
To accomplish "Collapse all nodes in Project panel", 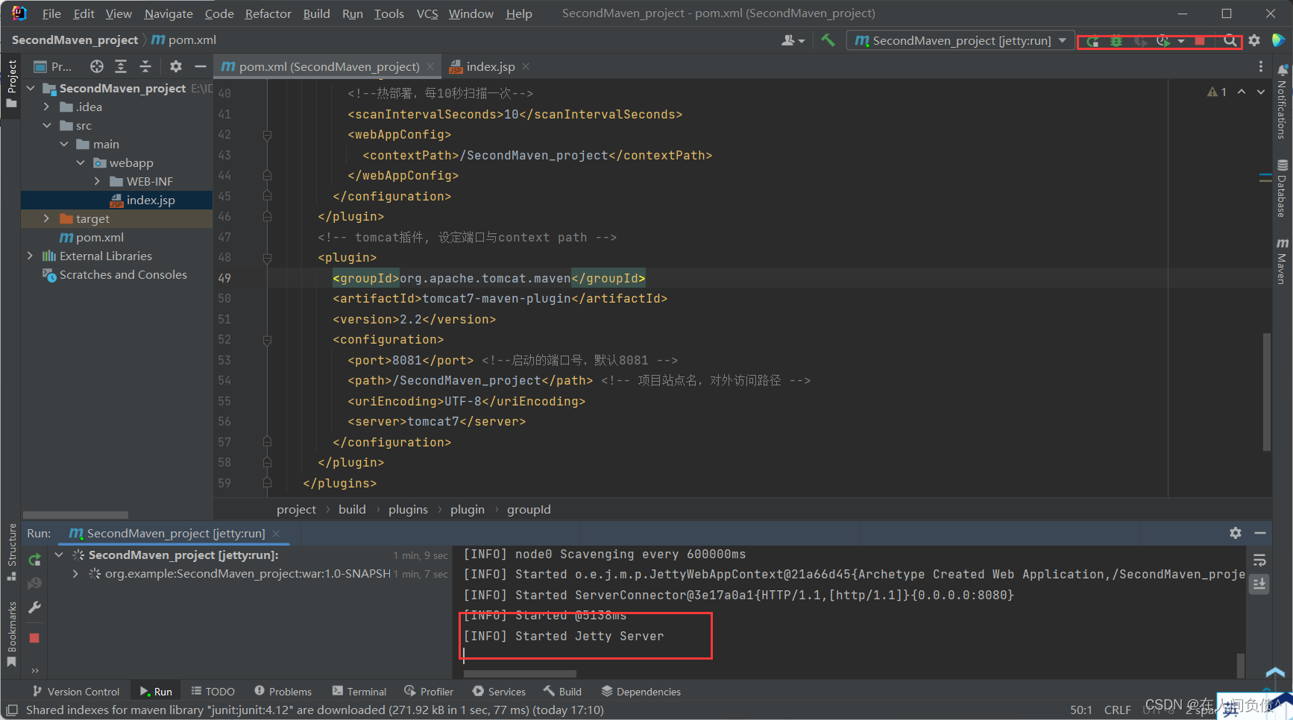I will point(145,66).
